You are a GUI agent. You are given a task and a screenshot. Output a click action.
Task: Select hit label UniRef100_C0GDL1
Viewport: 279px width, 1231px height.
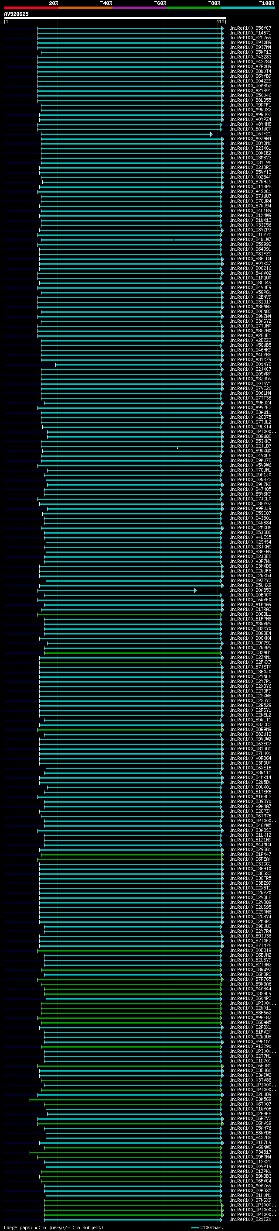[x=250, y=614]
